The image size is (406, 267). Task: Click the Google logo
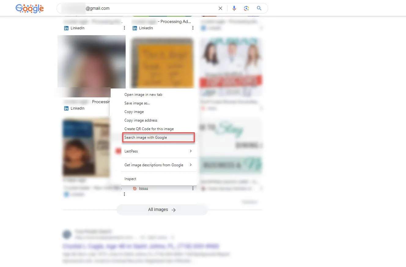(29, 8)
